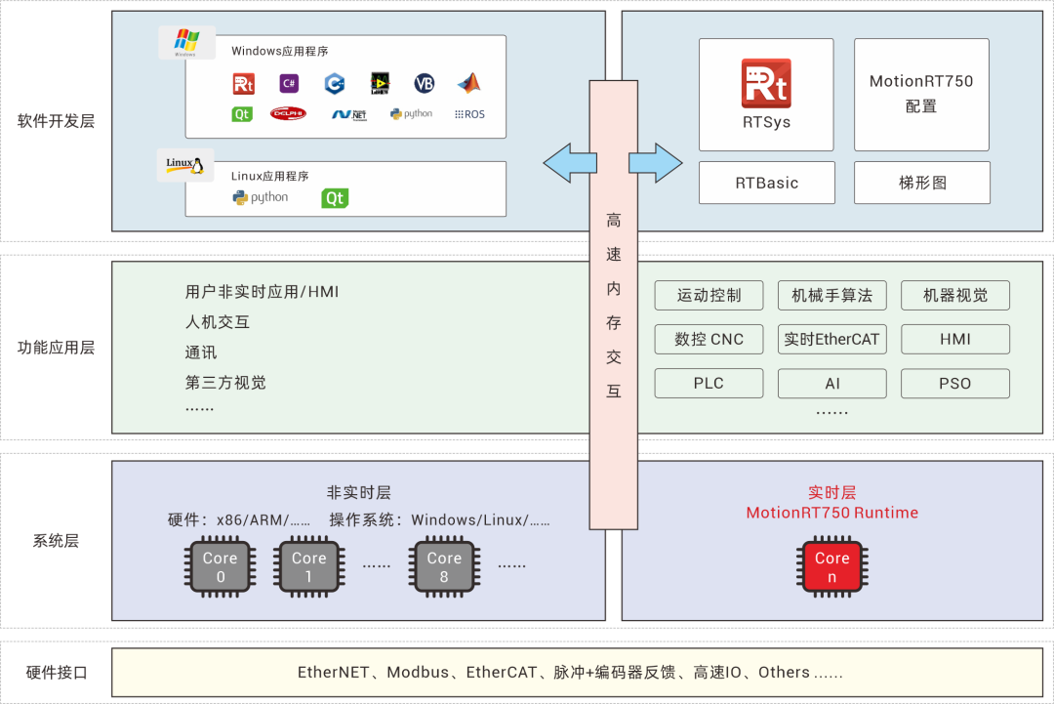Image resolution: width=1054 pixels, height=704 pixels.
Task: Click the RTBasic button
Action: click(766, 183)
